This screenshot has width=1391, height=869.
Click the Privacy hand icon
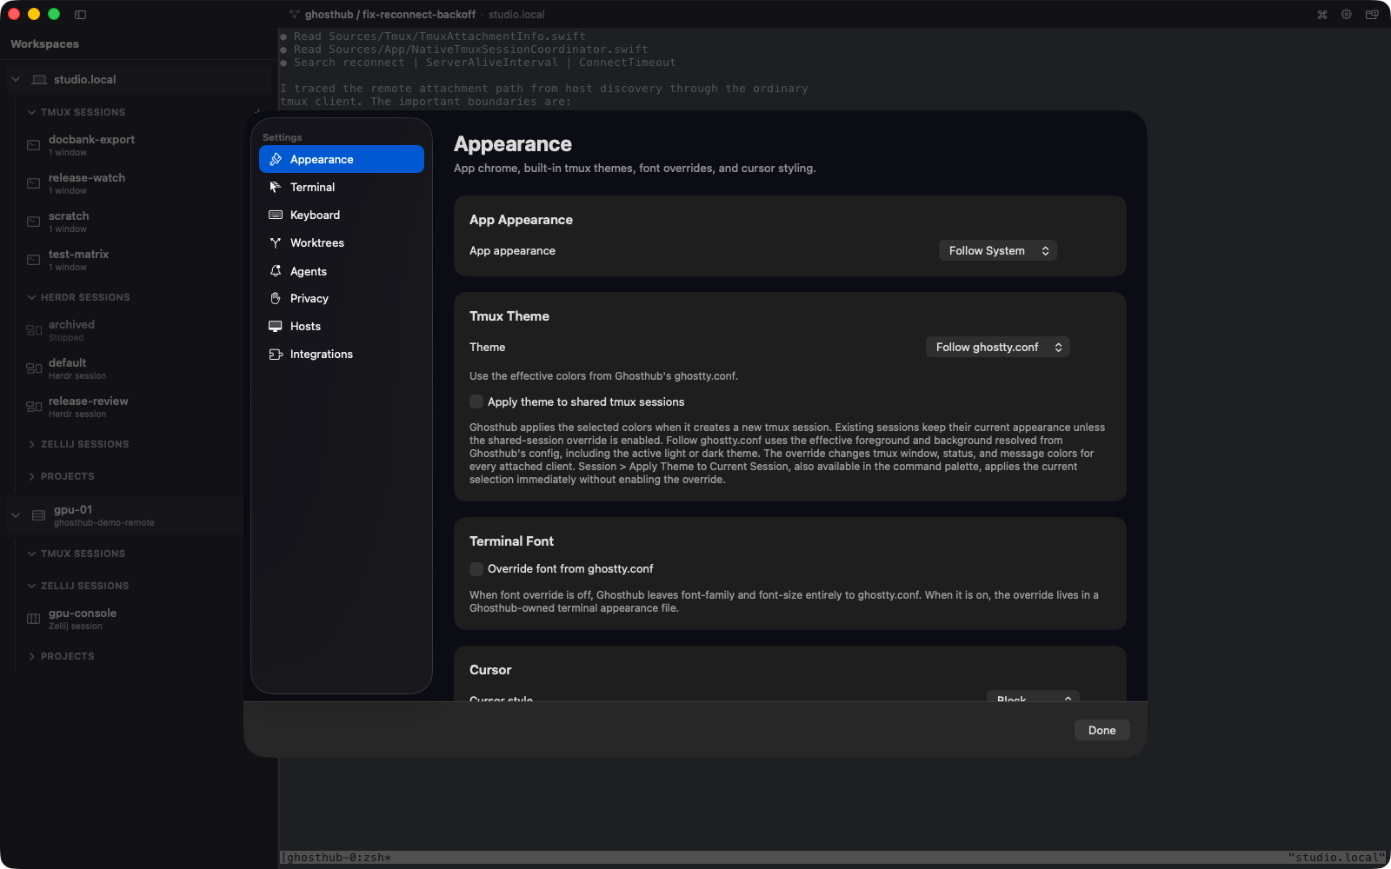point(276,298)
